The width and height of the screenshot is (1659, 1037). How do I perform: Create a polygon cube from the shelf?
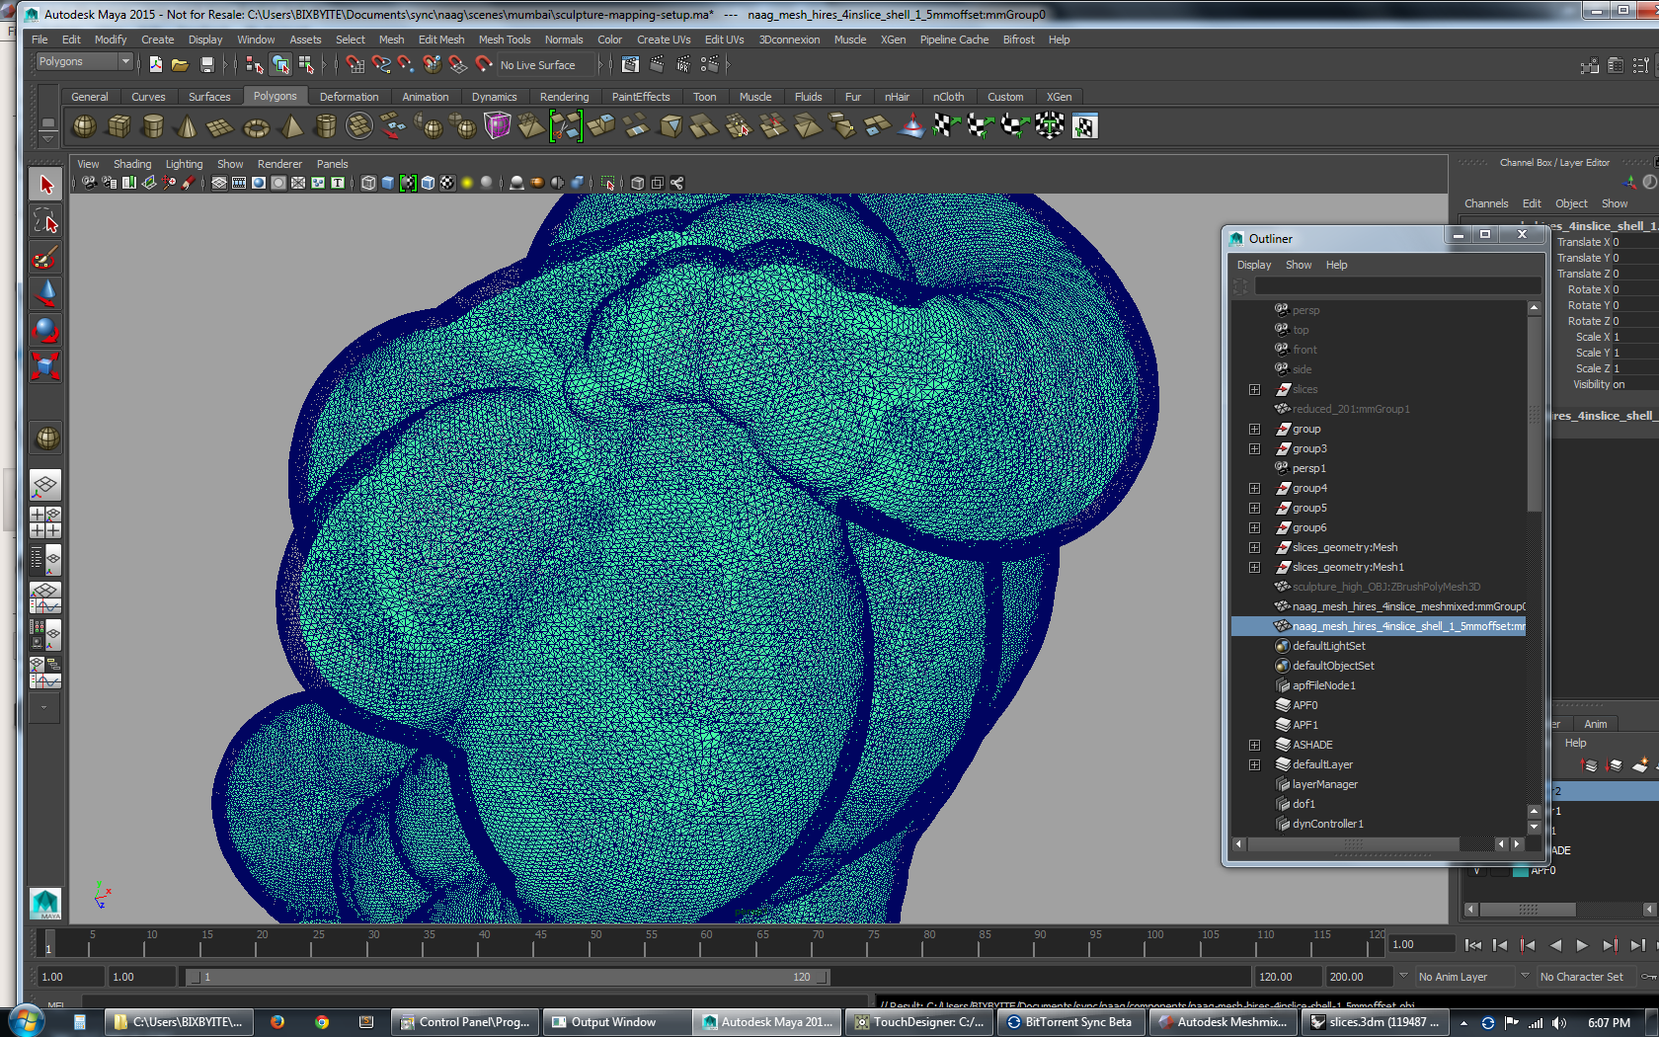[x=119, y=126]
